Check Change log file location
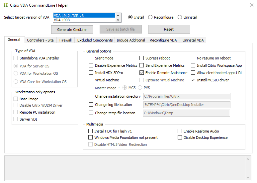This screenshot has height=183, width=257. pyautogui.click(x=91, y=105)
